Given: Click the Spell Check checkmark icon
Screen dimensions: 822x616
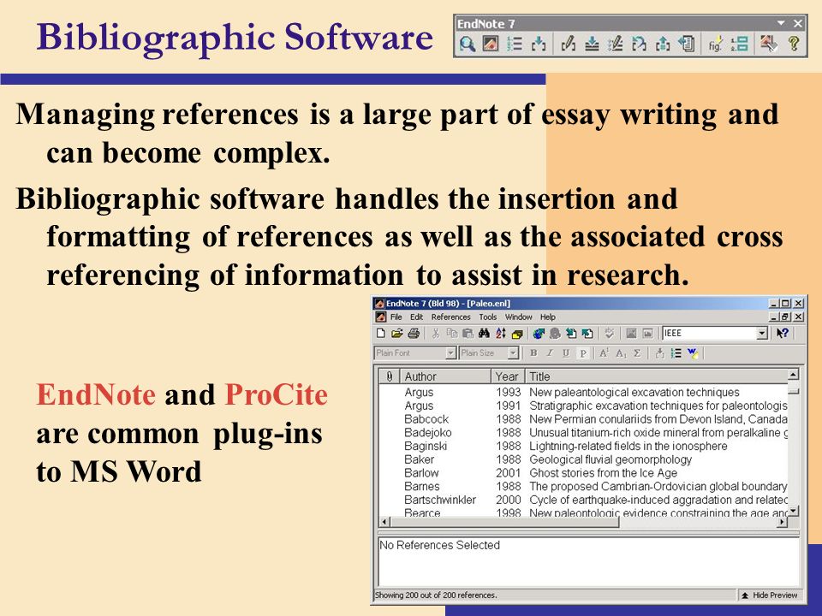Looking at the screenshot, I should pos(609,333).
